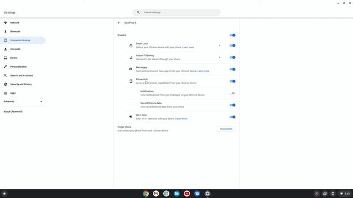Click the Disconnect button
The height and width of the screenshot is (198, 353).
click(x=226, y=129)
